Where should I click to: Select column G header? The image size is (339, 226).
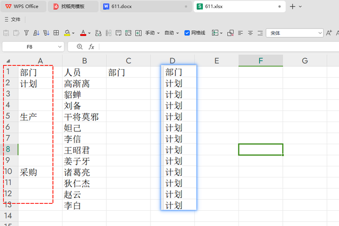coord(305,61)
